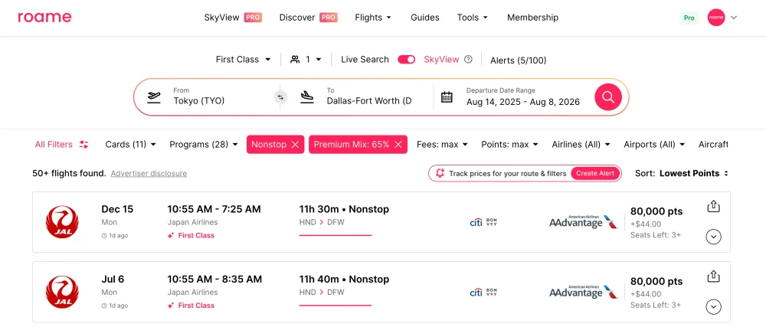Click the Create Alert button
This screenshot has height=327, width=766.
595,173
